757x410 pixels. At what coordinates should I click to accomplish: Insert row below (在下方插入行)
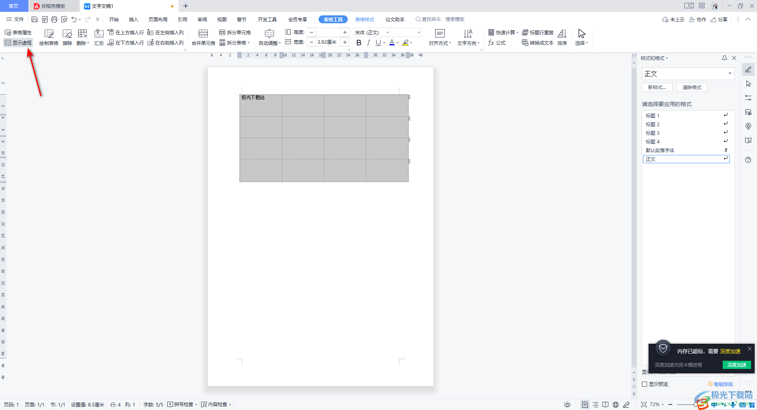pos(126,43)
